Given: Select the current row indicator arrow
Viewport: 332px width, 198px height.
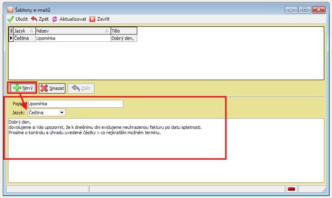Looking at the screenshot, I should 11,38.
